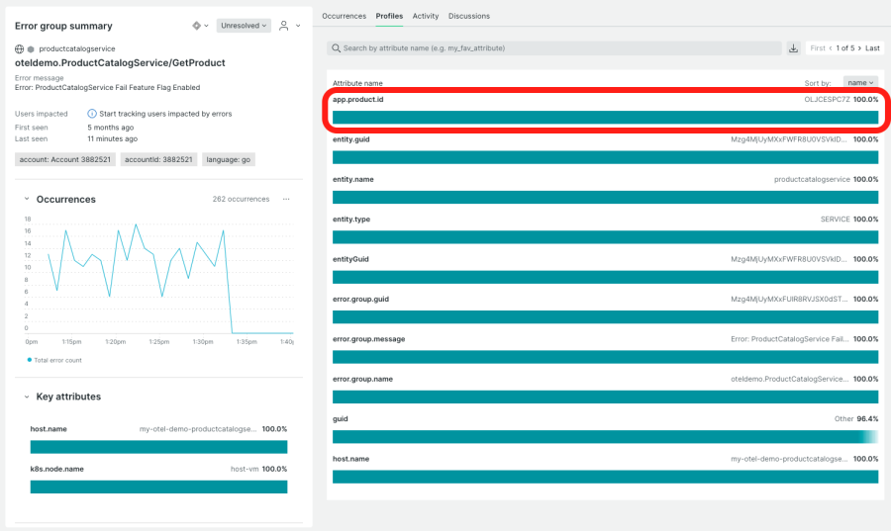The width and height of the screenshot is (891, 531).
Task: Select the app.product.id attribute name
Action: pos(358,99)
